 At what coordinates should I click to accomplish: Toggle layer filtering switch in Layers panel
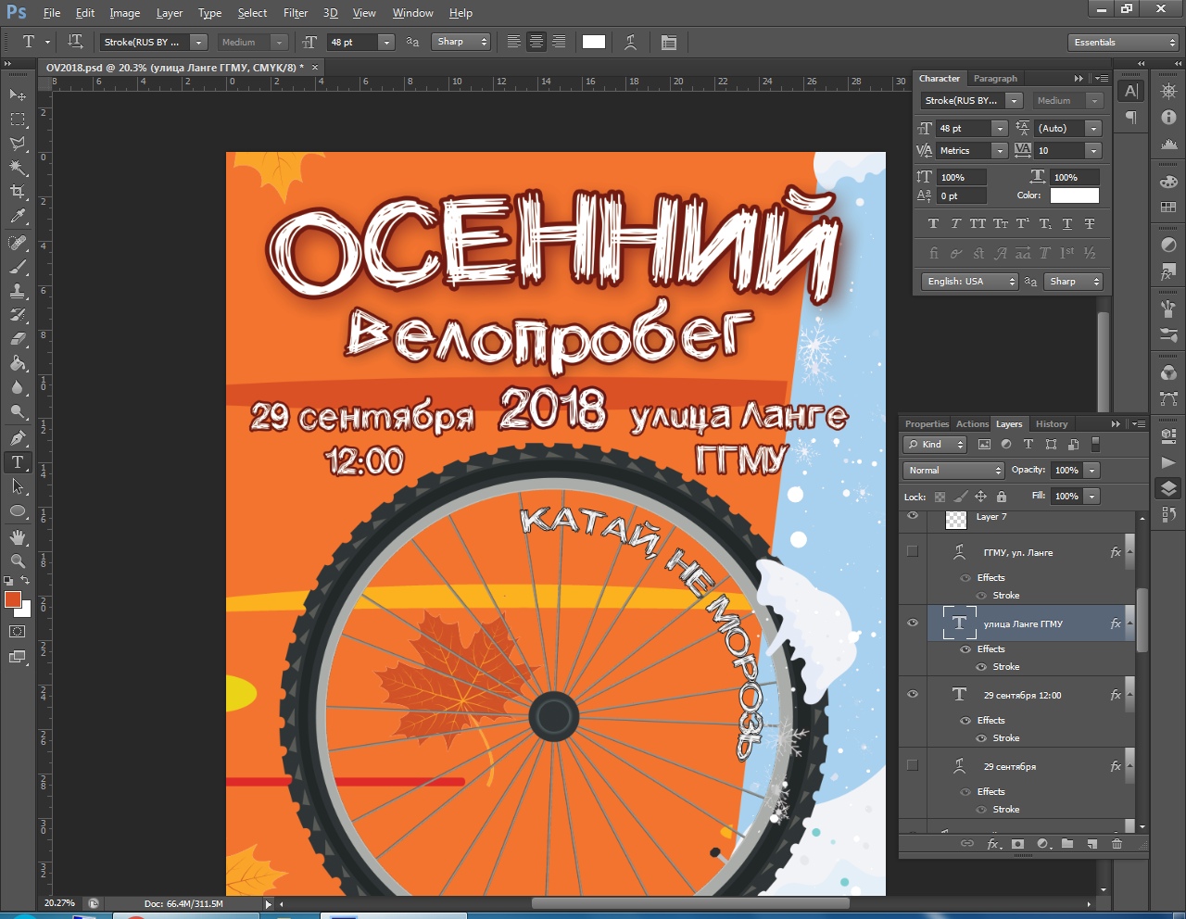(x=1096, y=445)
